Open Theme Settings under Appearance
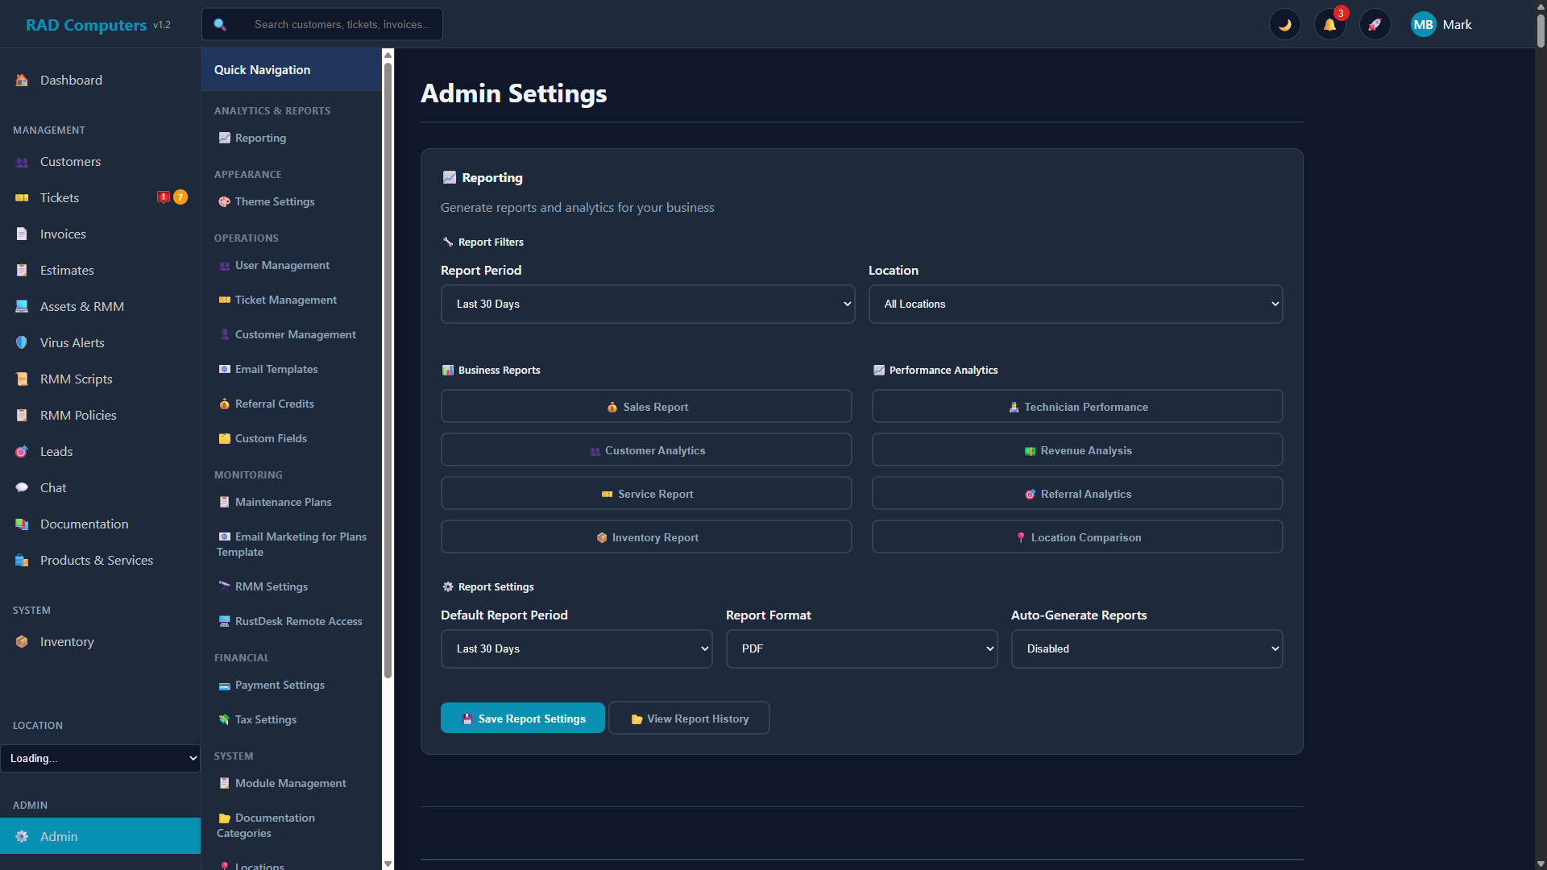This screenshot has width=1547, height=870. coord(274,201)
